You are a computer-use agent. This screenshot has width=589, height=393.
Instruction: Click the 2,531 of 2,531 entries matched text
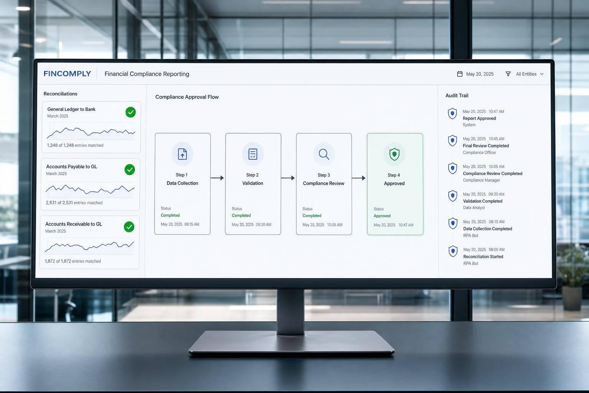(x=74, y=203)
